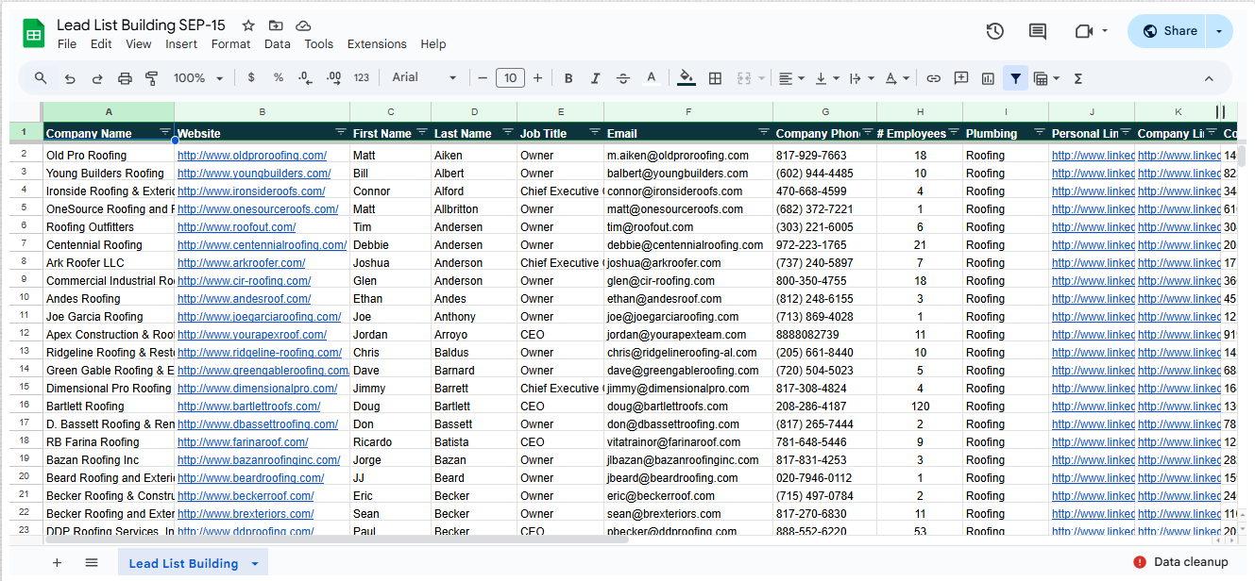Open the oldproroofing.com website link

(x=252, y=156)
